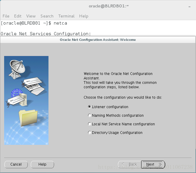Click the '[oracle@BLRDB01 ~]$ netca' command line
The width and height of the screenshot is (196, 173).
click(34, 23)
